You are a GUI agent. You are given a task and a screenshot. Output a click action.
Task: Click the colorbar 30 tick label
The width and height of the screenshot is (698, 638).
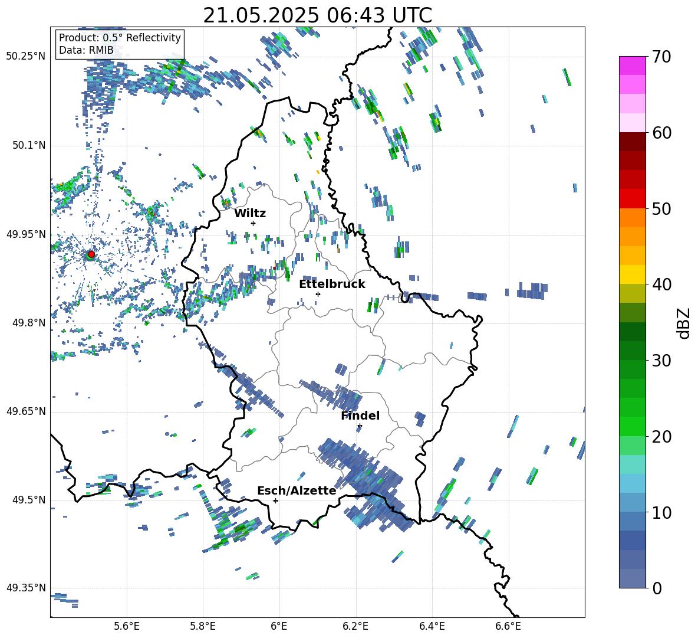662,360
